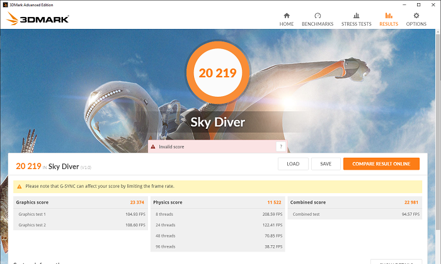This screenshot has width=441, height=264.
Task: Click the Sky Diver title banner
Action: click(217, 122)
